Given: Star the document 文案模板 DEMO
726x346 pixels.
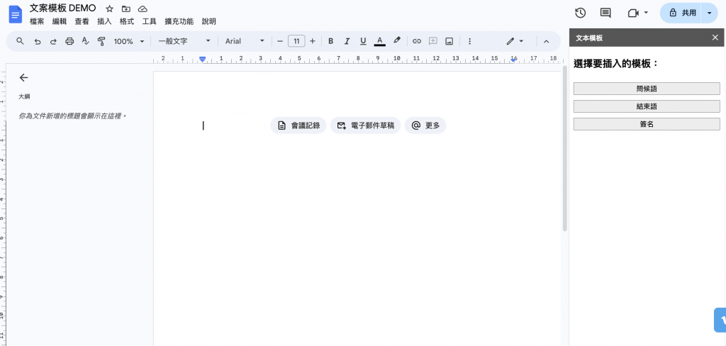Looking at the screenshot, I should coord(109,9).
